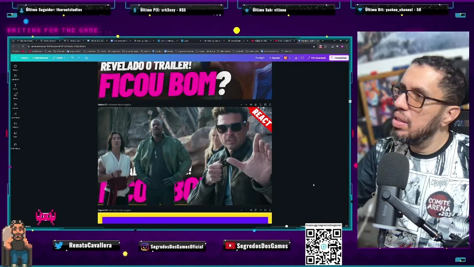Open the Canva hamburger main menu
The width and height of the screenshot is (474, 267).
tap(14, 58)
